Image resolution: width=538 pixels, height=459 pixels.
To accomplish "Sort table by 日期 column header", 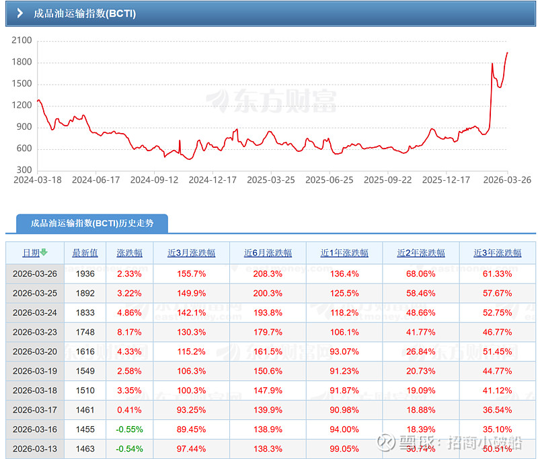I will pyautogui.click(x=31, y=253).
